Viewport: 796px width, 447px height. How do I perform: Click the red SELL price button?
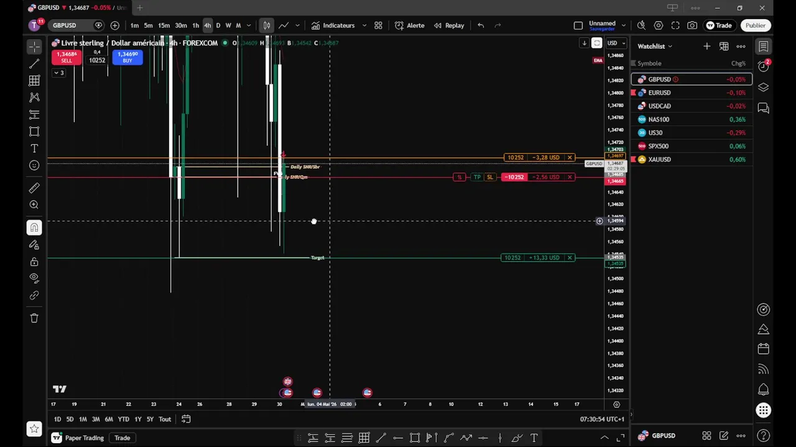click(x=67, y=57)
